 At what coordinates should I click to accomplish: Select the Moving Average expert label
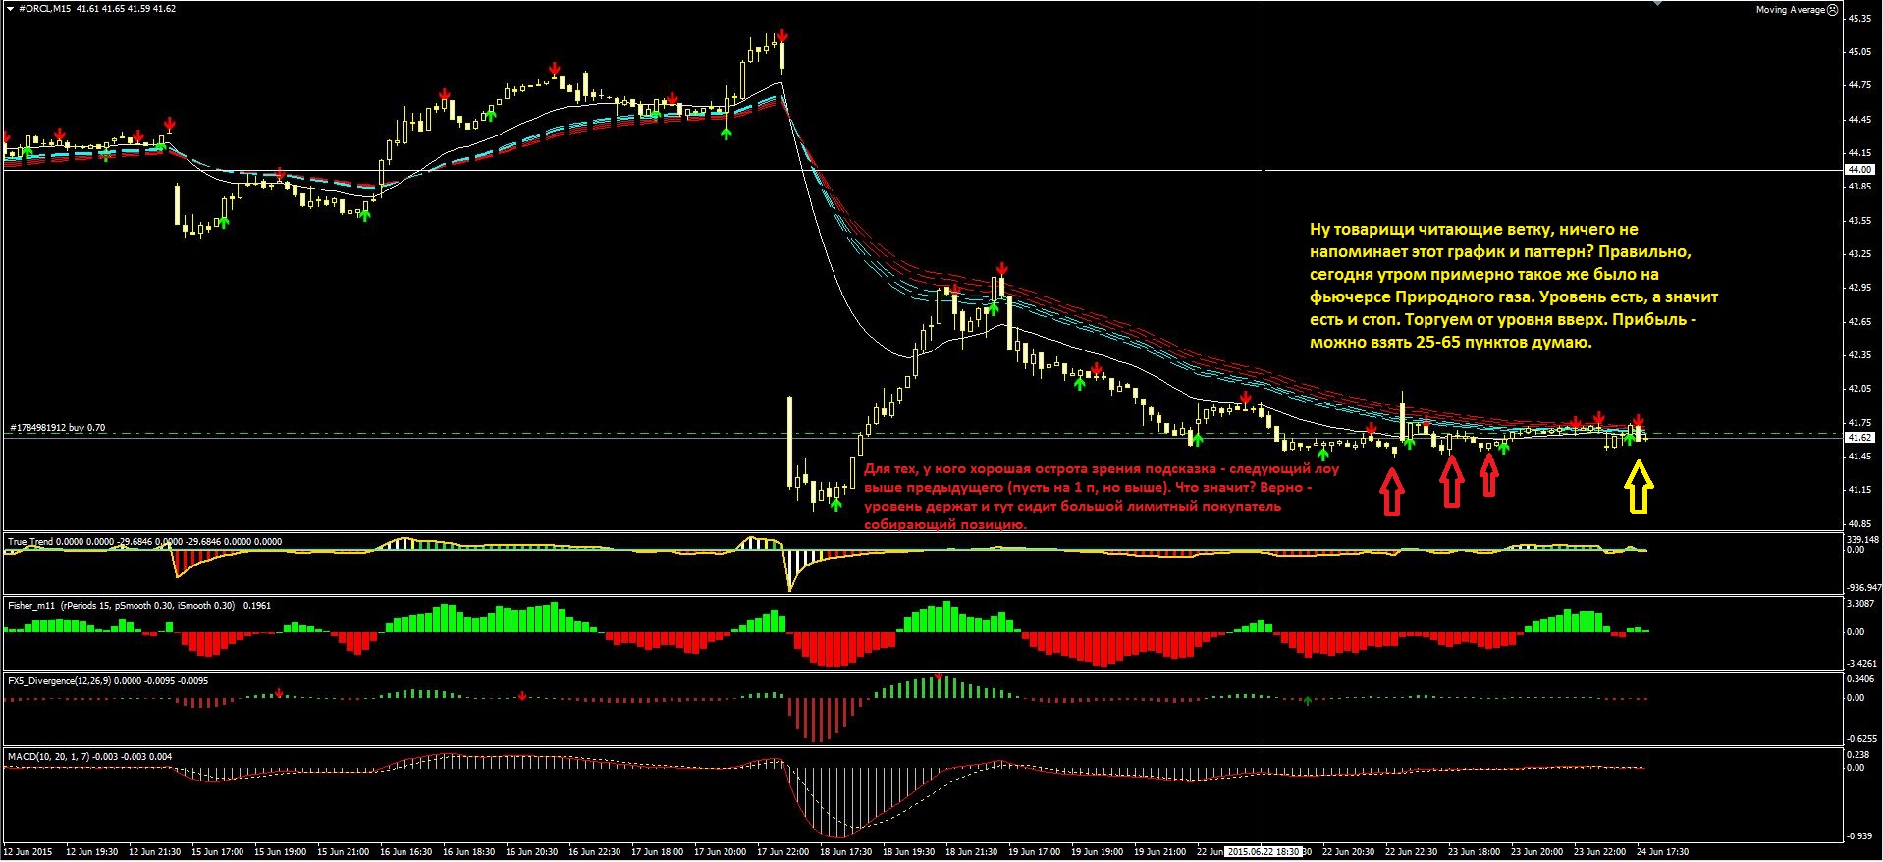(x=1790, y=10)
